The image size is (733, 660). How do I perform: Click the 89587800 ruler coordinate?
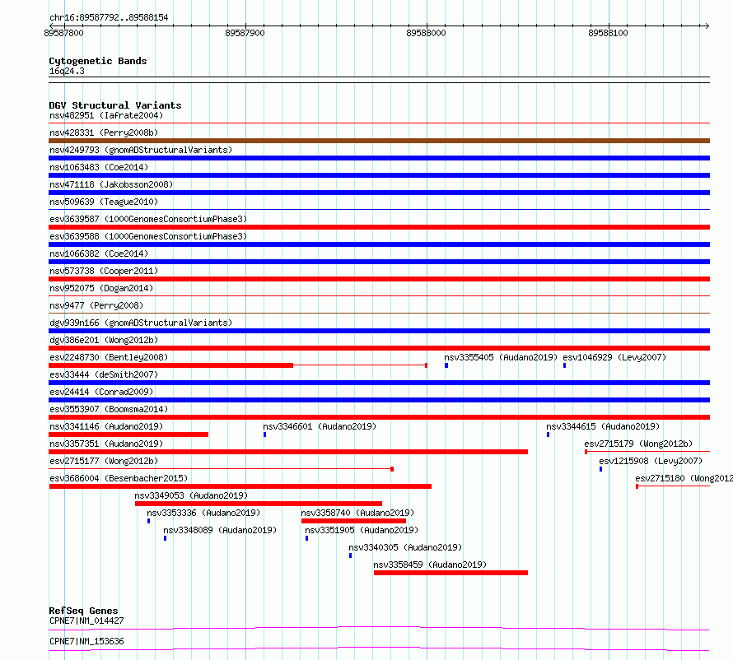63,33
